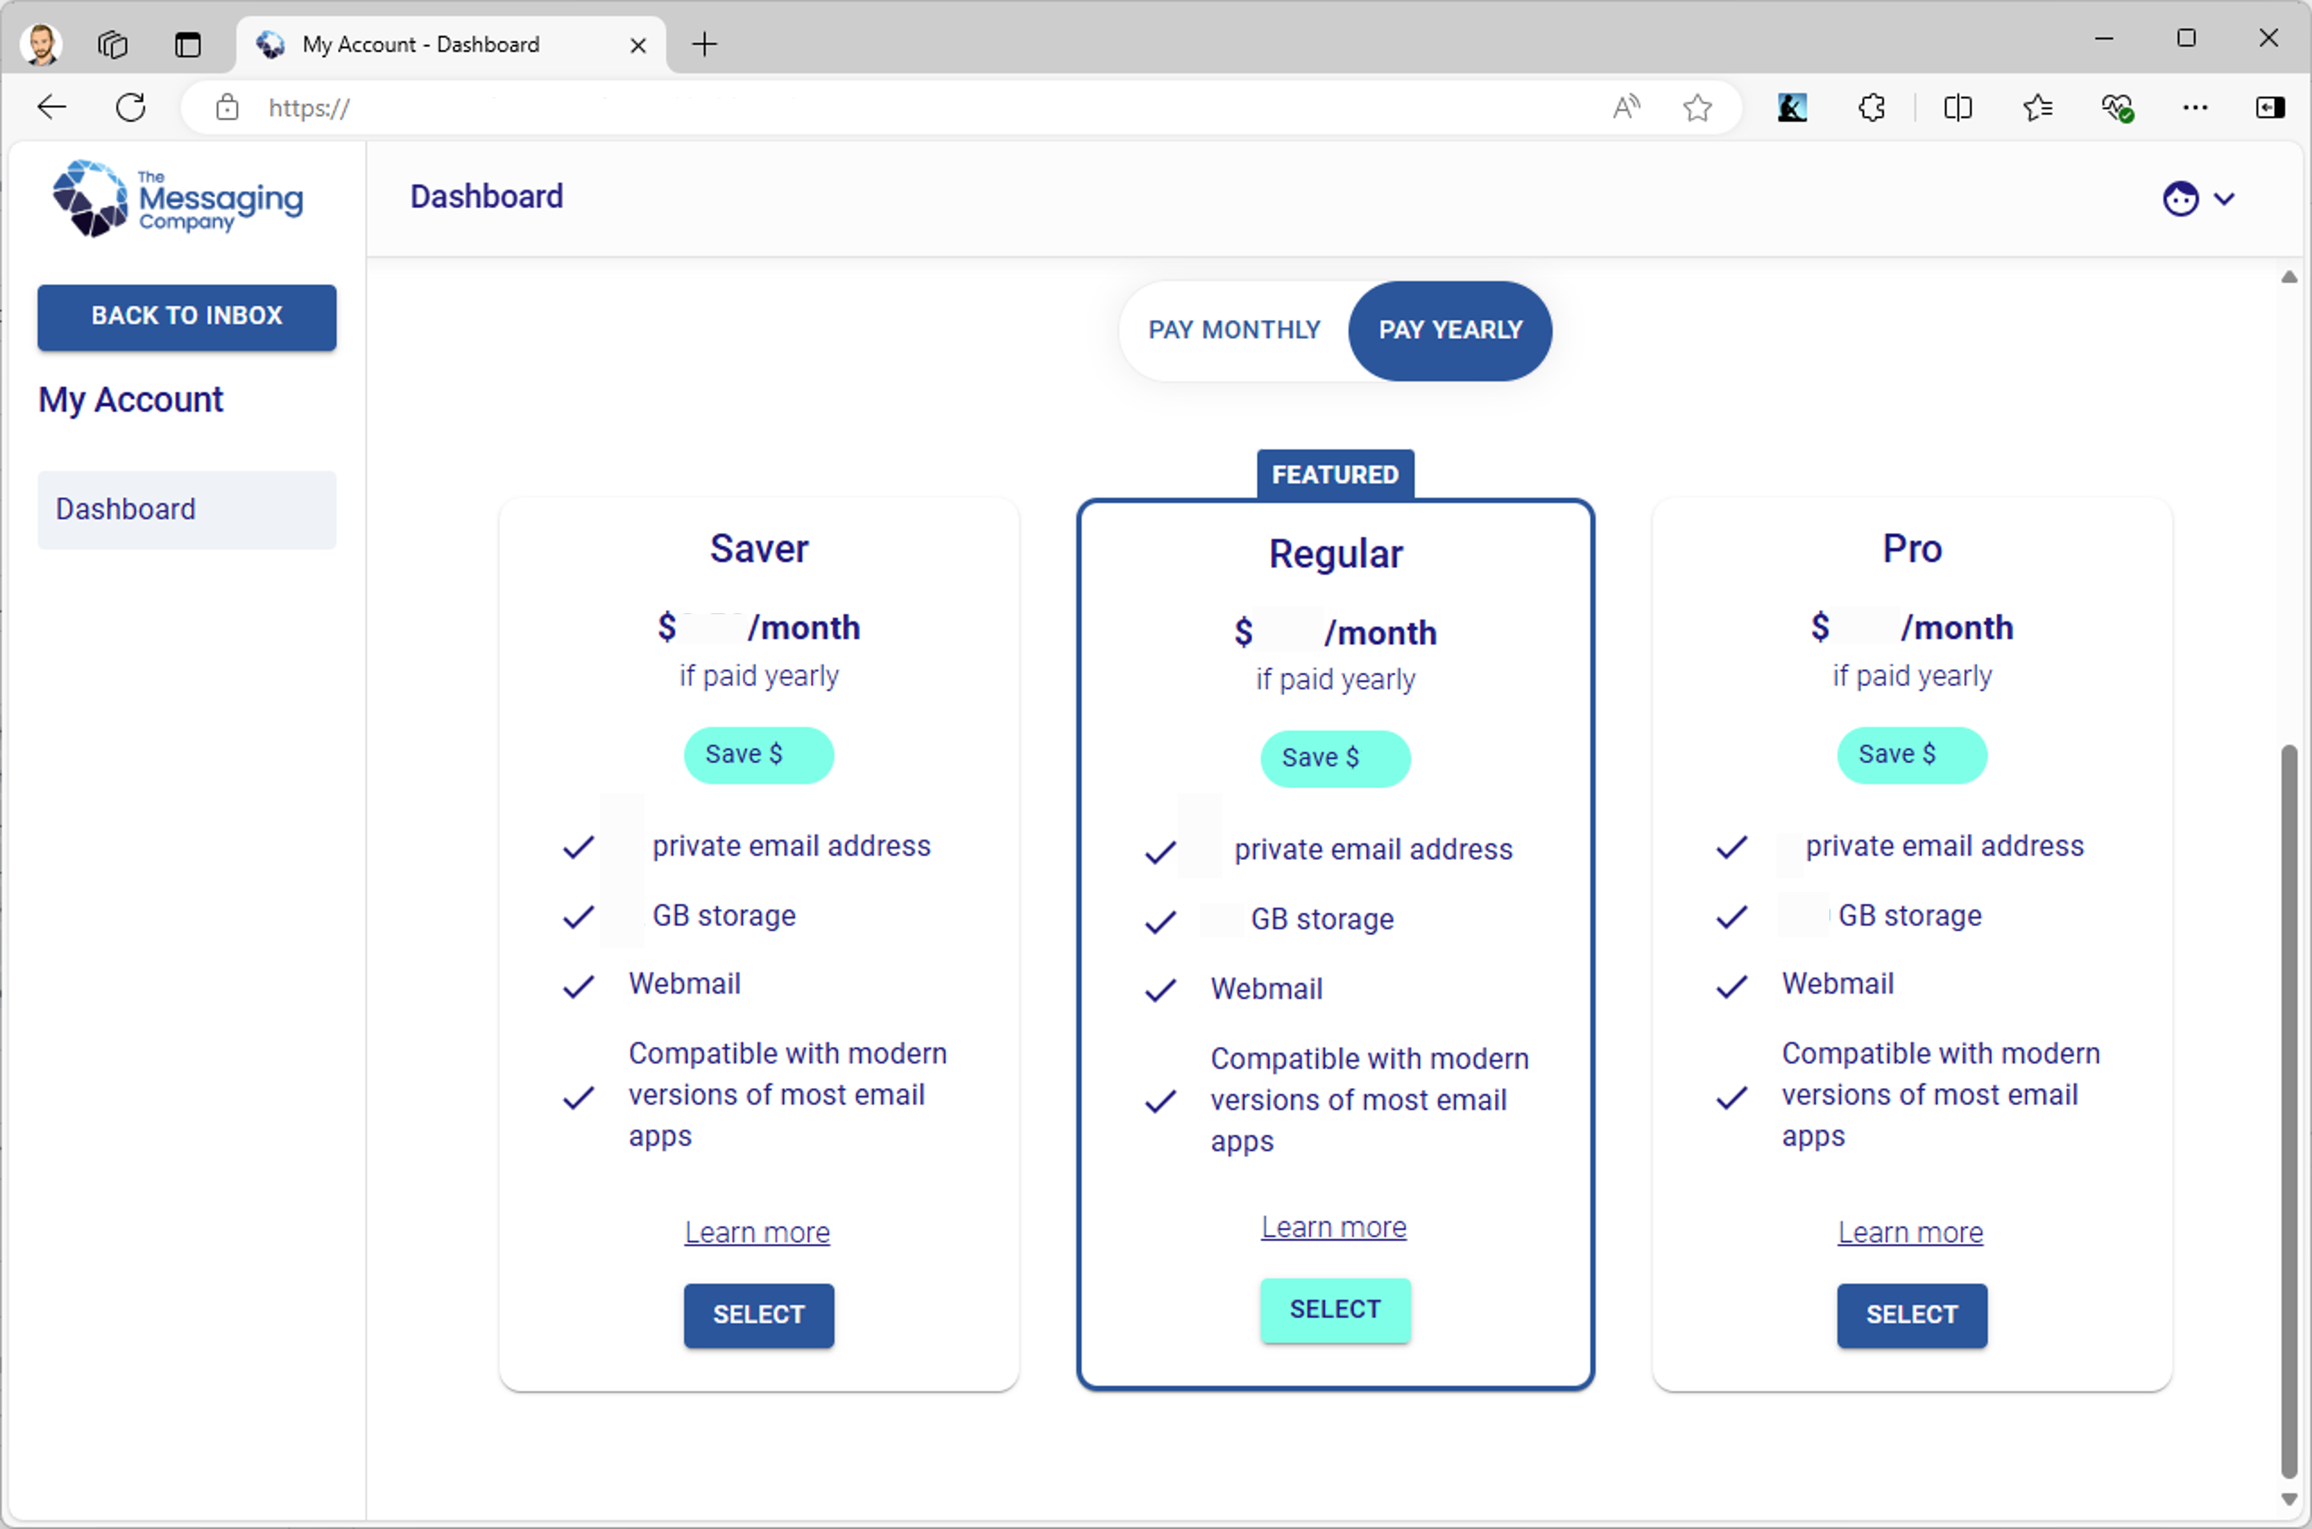Image resolution: width=2312 pixels, height=1529 pixels.
Task: Toggle the Edge sidebar icon
Action: [x=2270, y=107]
